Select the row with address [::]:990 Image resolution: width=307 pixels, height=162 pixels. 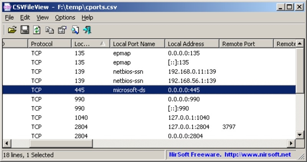(x=149, y=108)
